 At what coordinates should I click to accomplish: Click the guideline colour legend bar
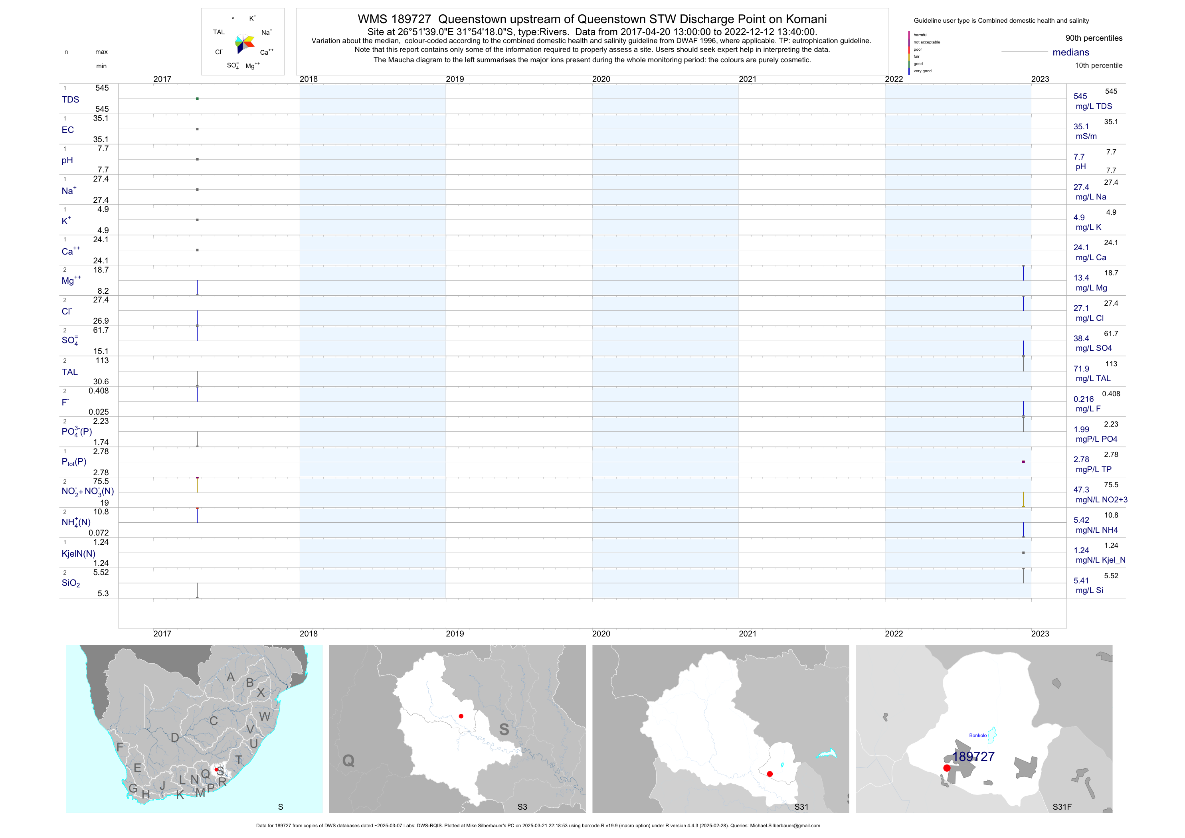click(909, 53)
